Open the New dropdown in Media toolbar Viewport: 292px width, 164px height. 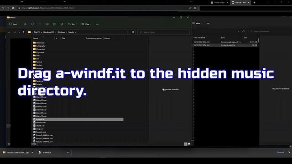14,24
